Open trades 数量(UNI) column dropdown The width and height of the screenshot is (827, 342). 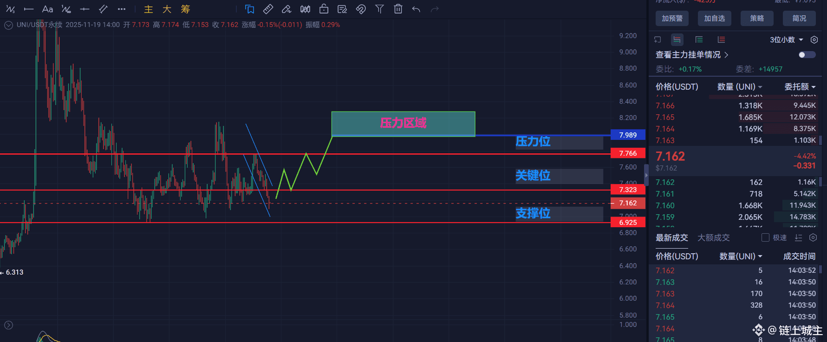(x=741, y=256)
